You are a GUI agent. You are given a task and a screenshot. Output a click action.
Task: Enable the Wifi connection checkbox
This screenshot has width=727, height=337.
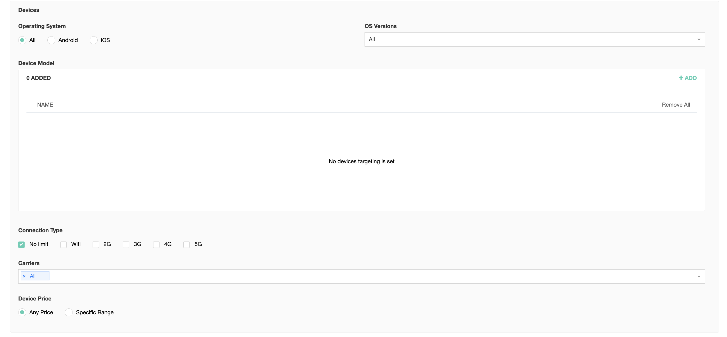click(x=63, y=244)
